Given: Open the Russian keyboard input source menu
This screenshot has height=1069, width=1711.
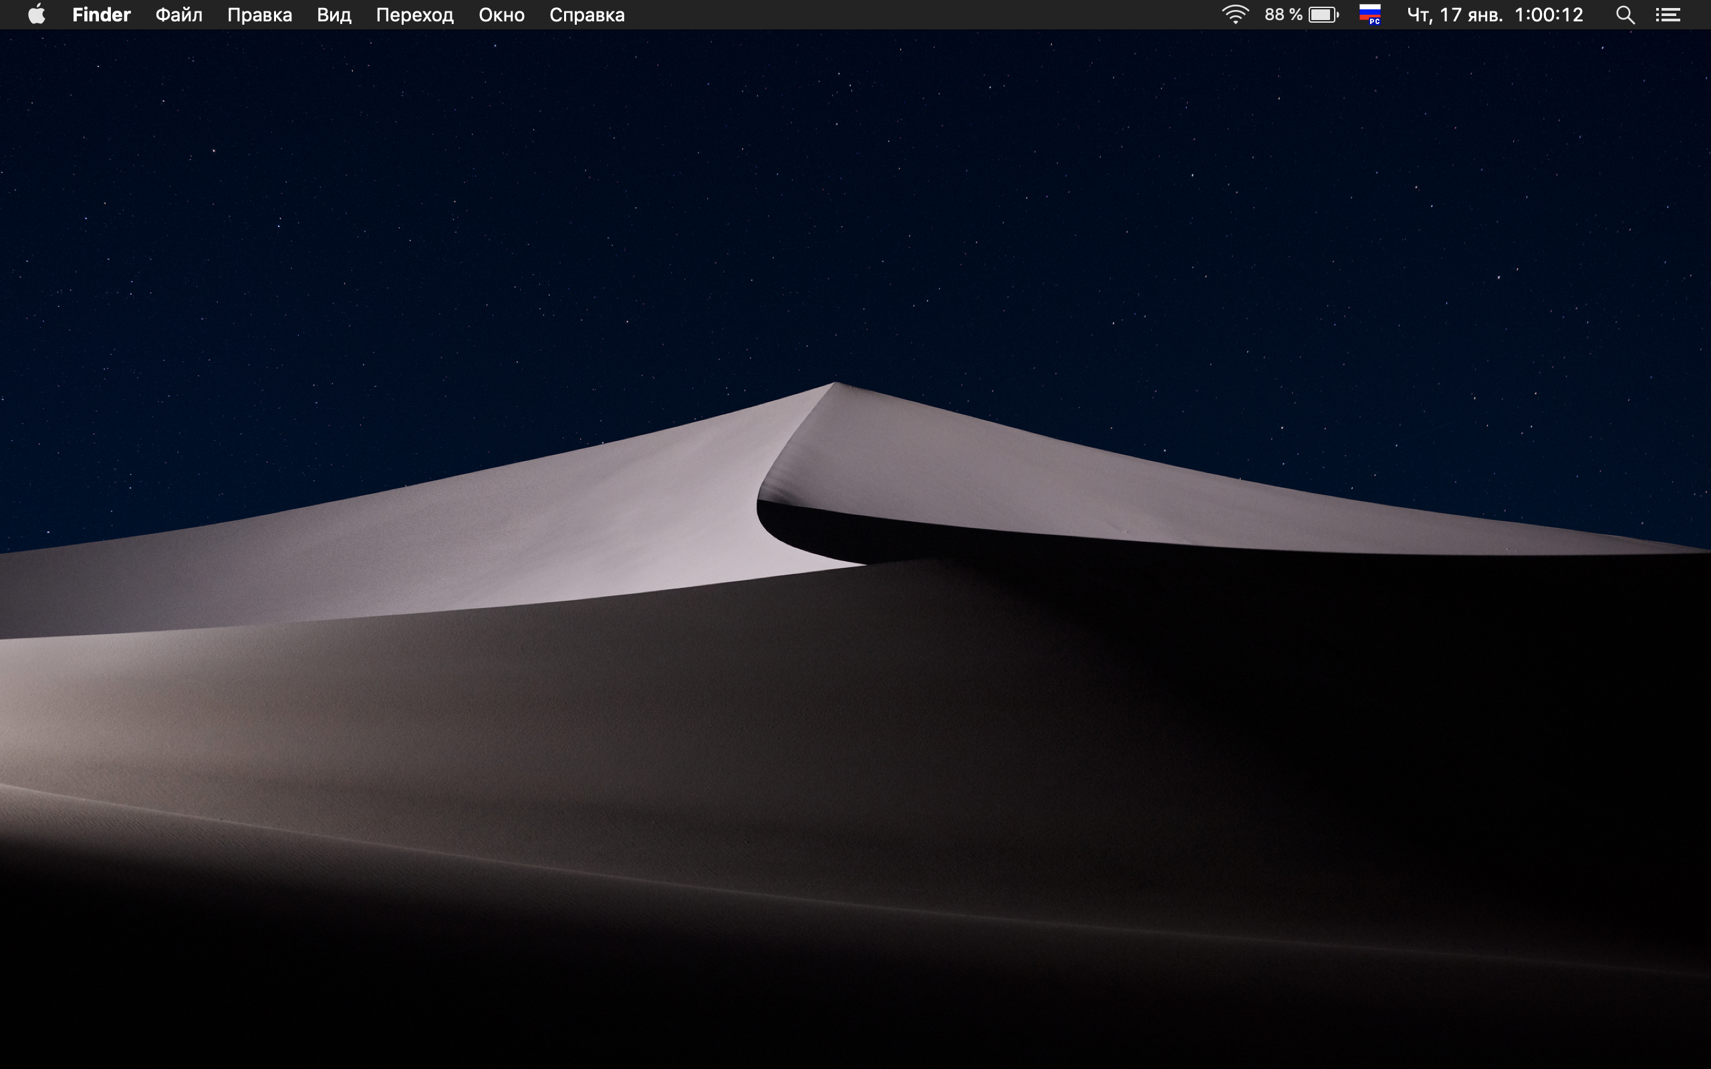Looking at the screenshot, I should click(1370, 15).
